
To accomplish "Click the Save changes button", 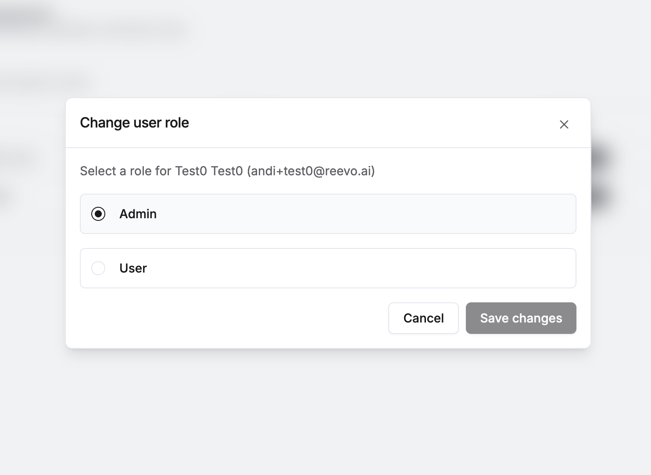I will 521,318.
